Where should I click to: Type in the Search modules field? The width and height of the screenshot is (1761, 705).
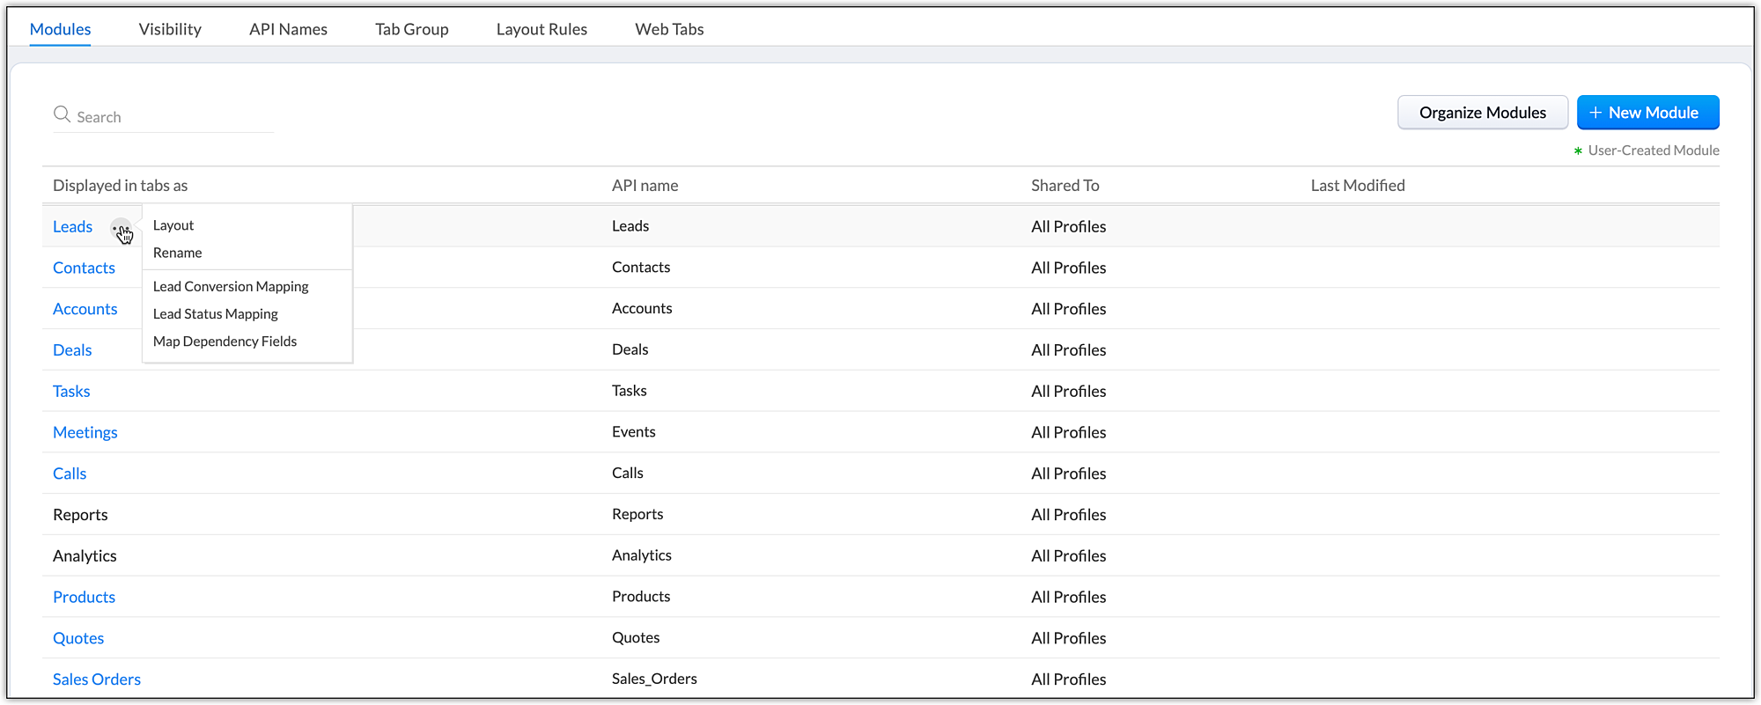[x=173, y=117]
